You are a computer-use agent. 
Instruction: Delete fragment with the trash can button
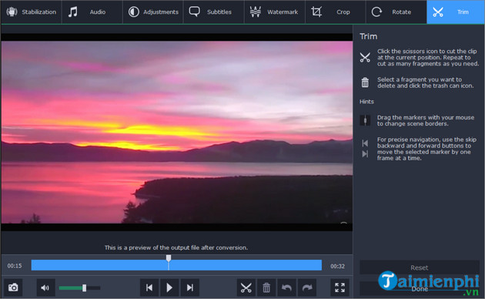click(x=266, y=288)
